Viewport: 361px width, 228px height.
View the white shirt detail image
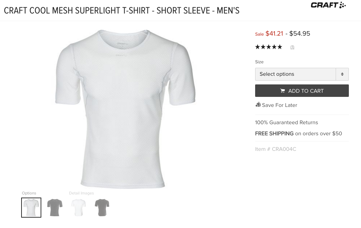coord(78,208)
